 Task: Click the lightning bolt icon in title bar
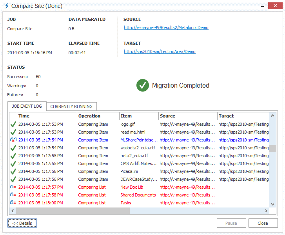[6, 6]
